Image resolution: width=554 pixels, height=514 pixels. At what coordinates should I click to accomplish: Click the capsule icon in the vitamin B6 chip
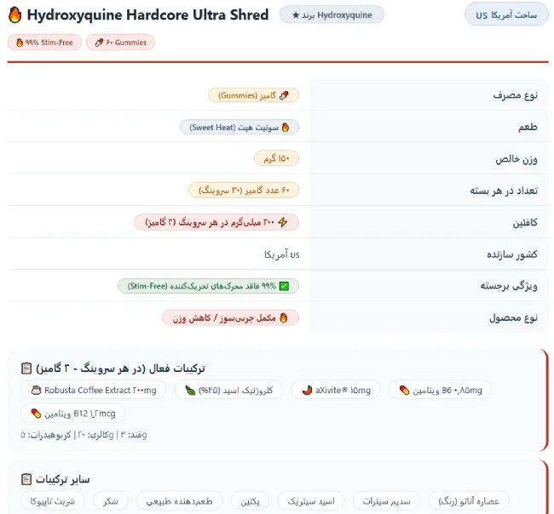click(404, 390)
